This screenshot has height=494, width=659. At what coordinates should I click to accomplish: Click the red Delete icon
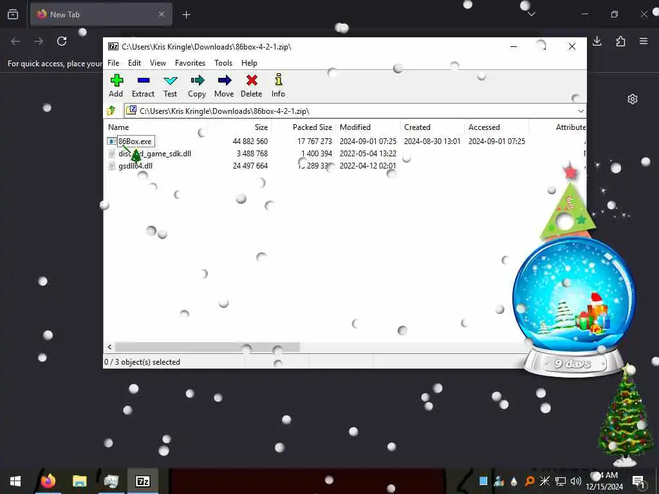252,80
